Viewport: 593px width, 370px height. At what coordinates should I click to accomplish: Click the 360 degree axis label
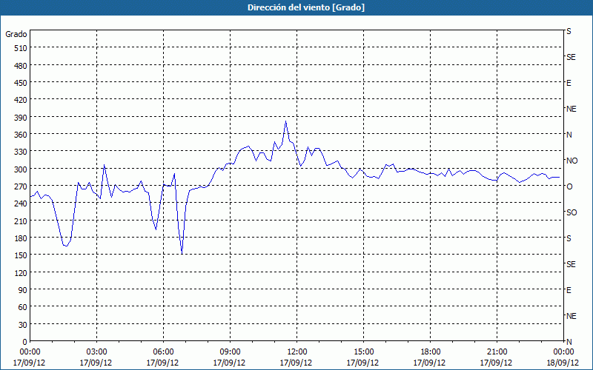(21, 135)
